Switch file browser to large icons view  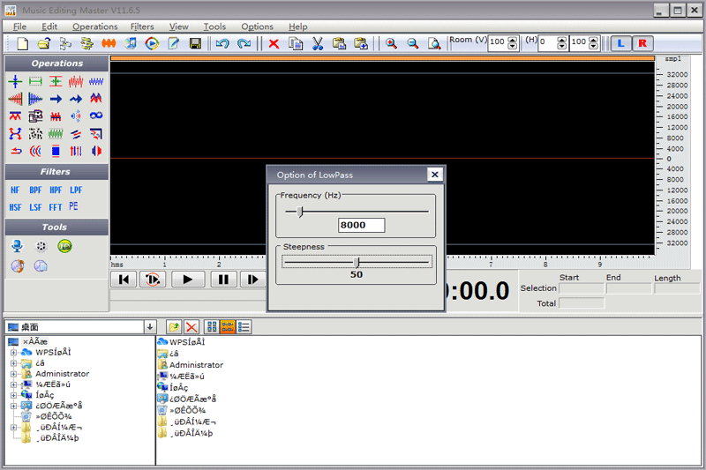click(x=212, y=327)
